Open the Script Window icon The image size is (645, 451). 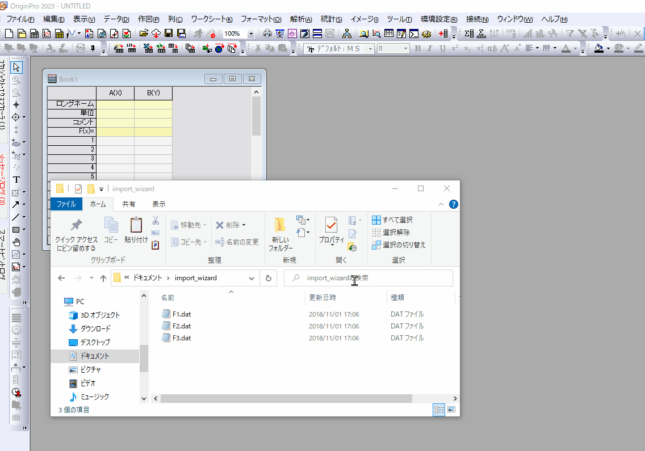click(414, 33)
